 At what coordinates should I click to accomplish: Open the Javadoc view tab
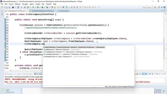(x=18, y=74)
